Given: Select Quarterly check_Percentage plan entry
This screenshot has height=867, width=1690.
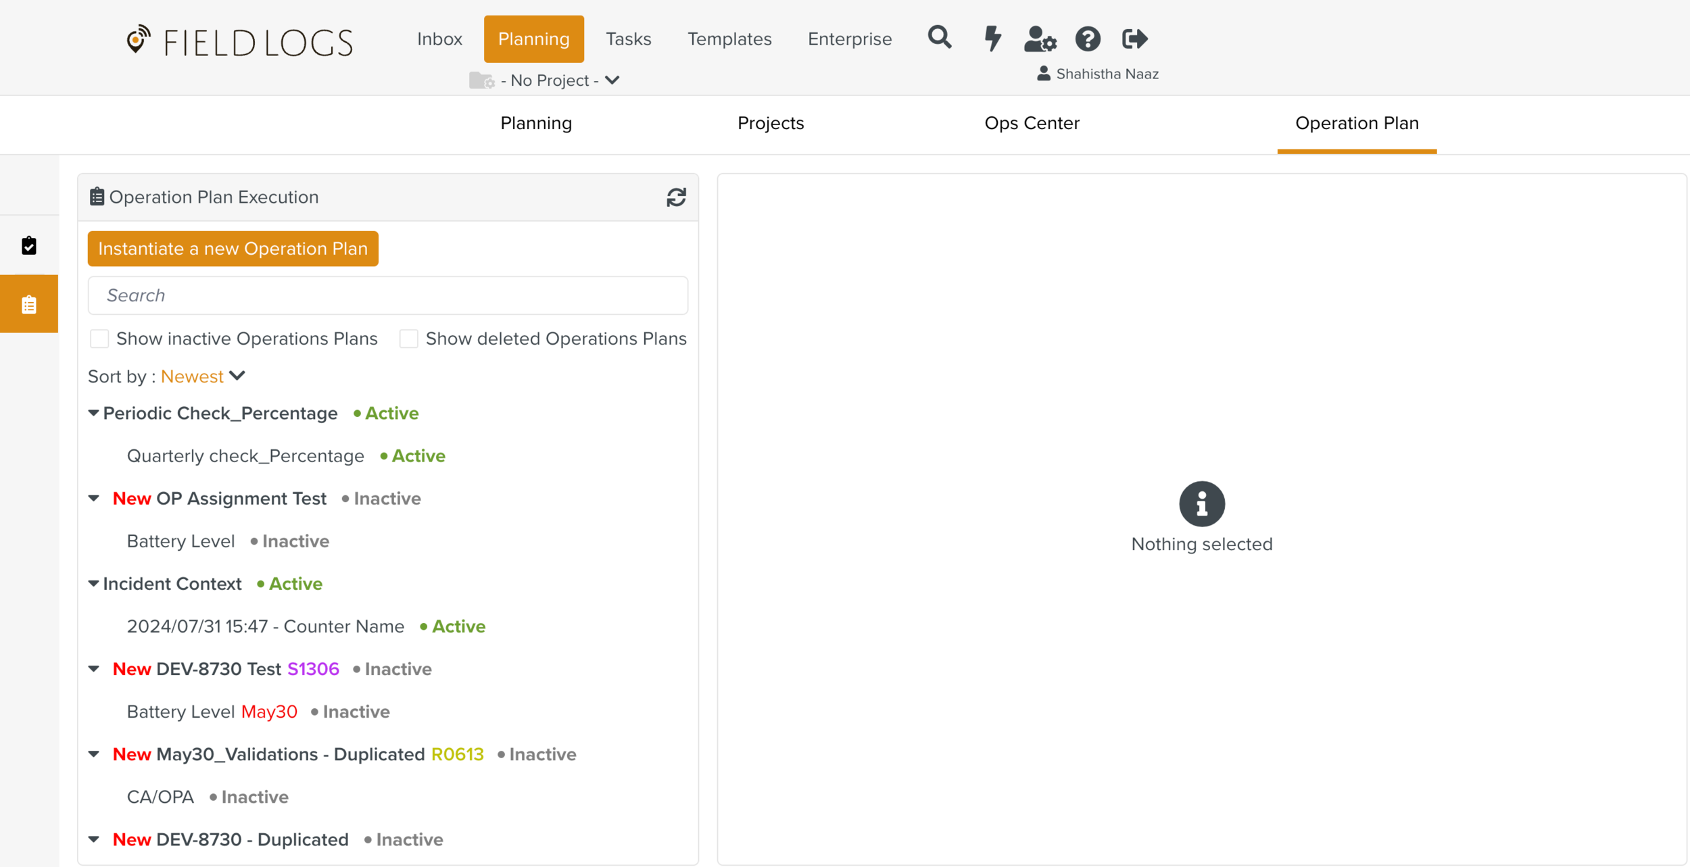Looking at the screenshot, I should pos(245,456).
